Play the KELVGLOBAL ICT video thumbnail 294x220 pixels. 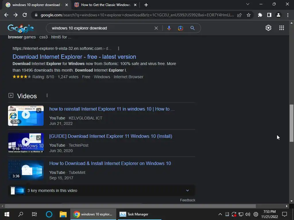26,116
